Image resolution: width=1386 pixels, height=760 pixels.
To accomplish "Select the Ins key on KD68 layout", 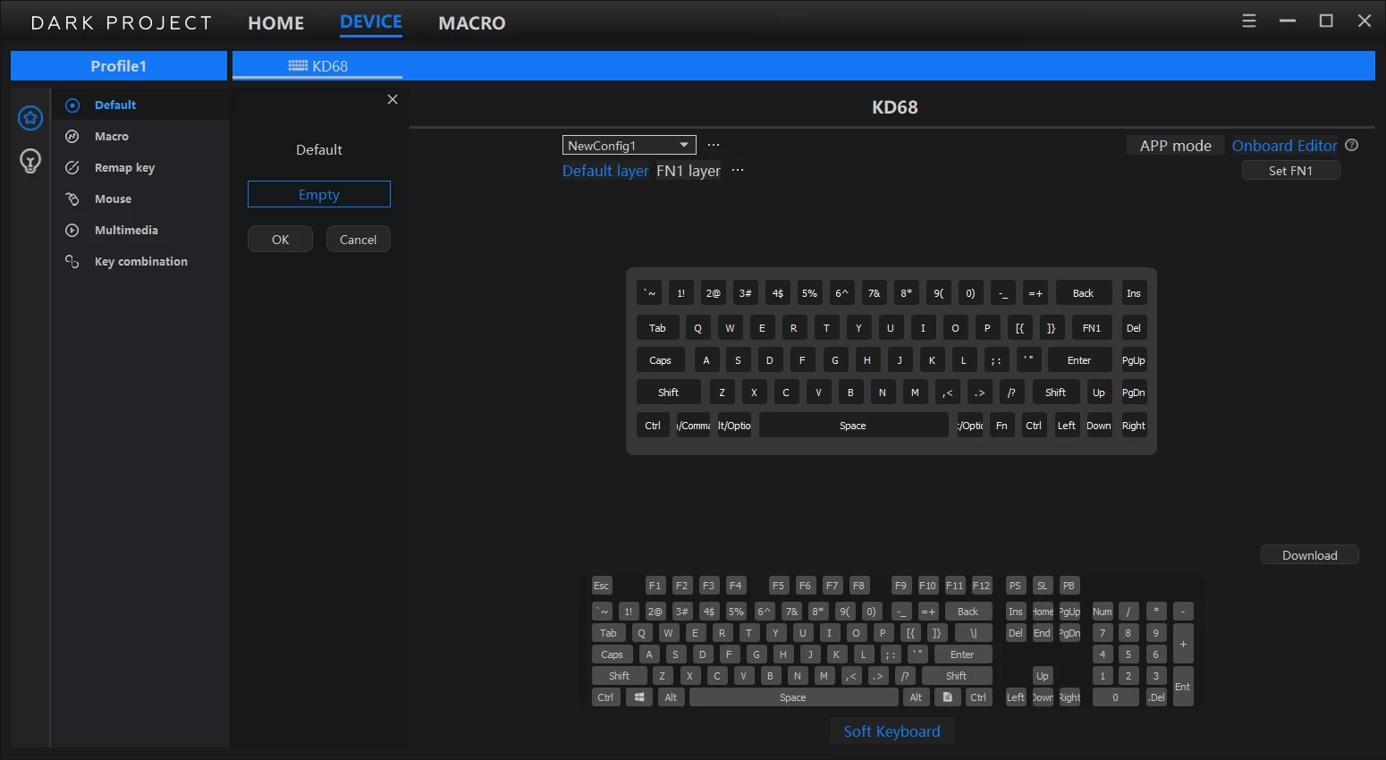I will (x=1134, y=293).
